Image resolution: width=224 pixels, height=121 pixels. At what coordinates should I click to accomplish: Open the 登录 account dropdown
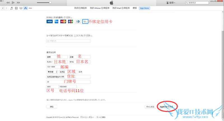coord(171,3)
